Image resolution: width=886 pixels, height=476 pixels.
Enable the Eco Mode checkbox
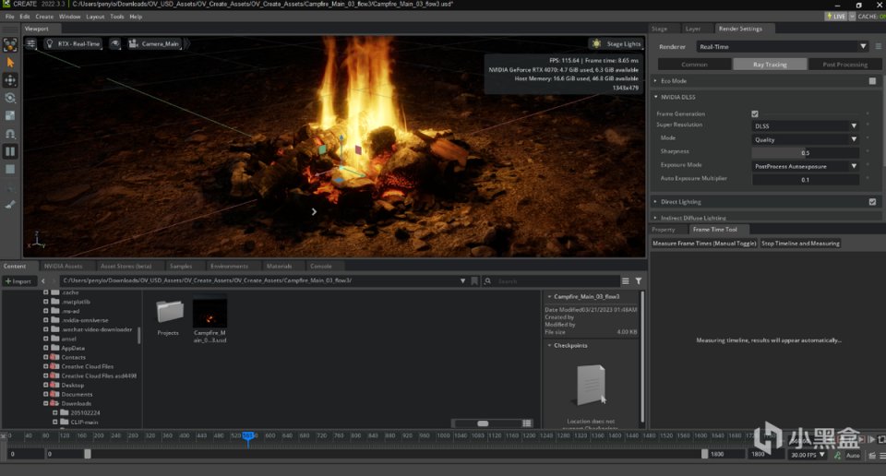point(872,81)
